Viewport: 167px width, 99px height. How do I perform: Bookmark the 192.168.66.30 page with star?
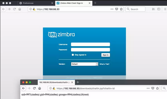tap(121, 9)
